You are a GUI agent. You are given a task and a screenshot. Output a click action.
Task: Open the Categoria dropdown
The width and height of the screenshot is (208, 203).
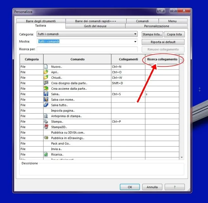click(x=87, y=34)
